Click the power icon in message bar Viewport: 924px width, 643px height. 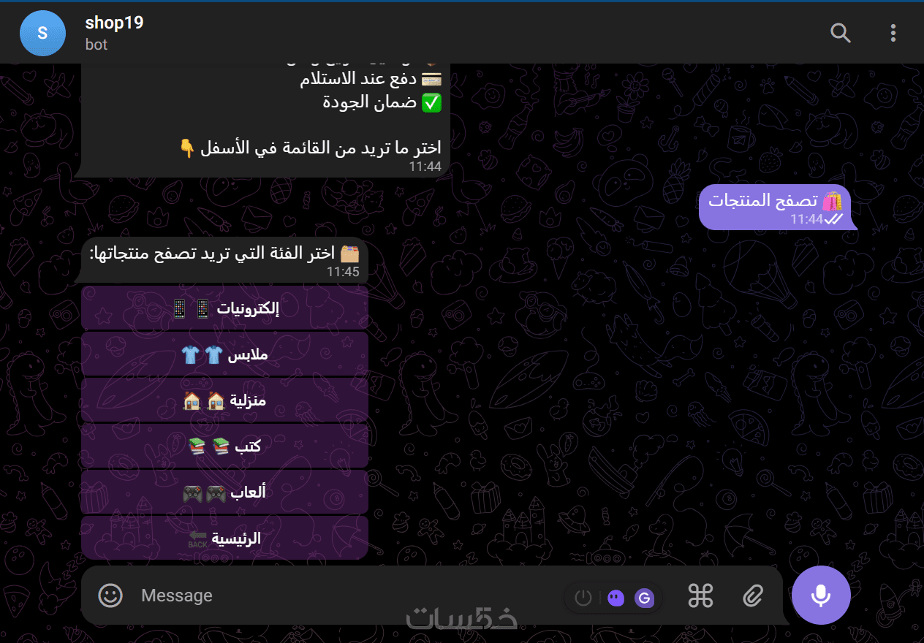pyautogui.click(x=583, y=598)
